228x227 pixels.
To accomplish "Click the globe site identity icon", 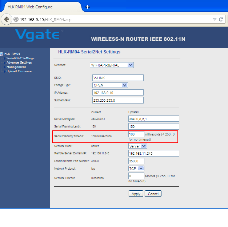I will 16,19.
